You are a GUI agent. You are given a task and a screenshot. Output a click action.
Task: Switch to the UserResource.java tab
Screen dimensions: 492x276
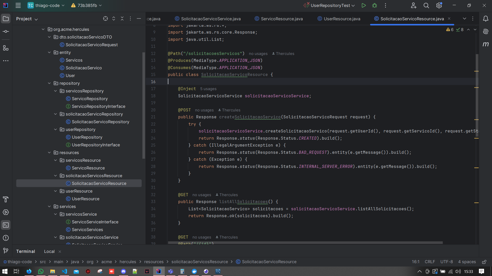pos(342,19)
